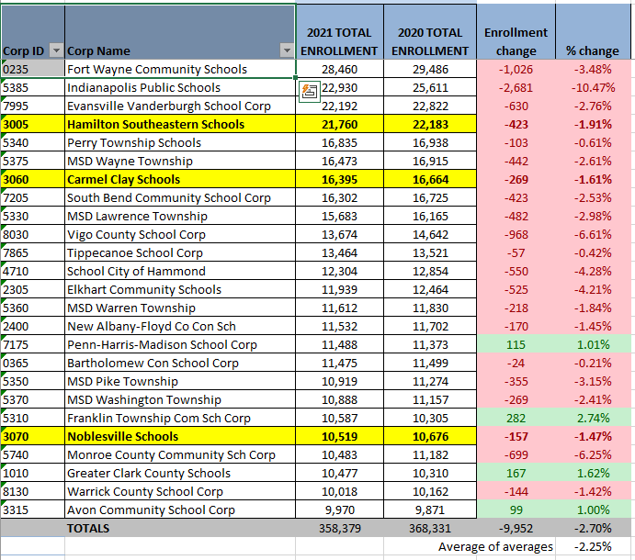The image size is (635, 560).
Task: Select Tippecanoe School Corp cell
Action: [x=180, y=252]
